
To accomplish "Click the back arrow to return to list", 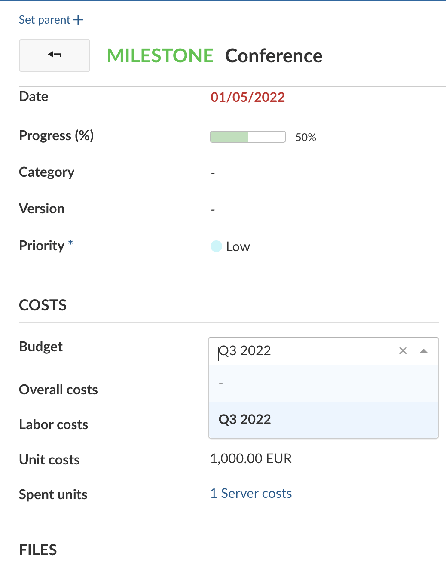I will (x=54, y=55).
